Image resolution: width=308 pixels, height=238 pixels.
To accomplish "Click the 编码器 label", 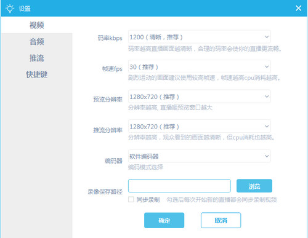I will point(113,161).
